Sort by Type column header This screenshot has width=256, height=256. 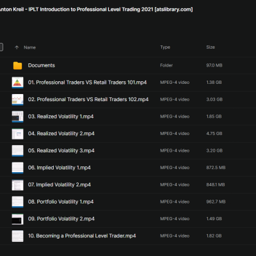(x=165, y=47)
